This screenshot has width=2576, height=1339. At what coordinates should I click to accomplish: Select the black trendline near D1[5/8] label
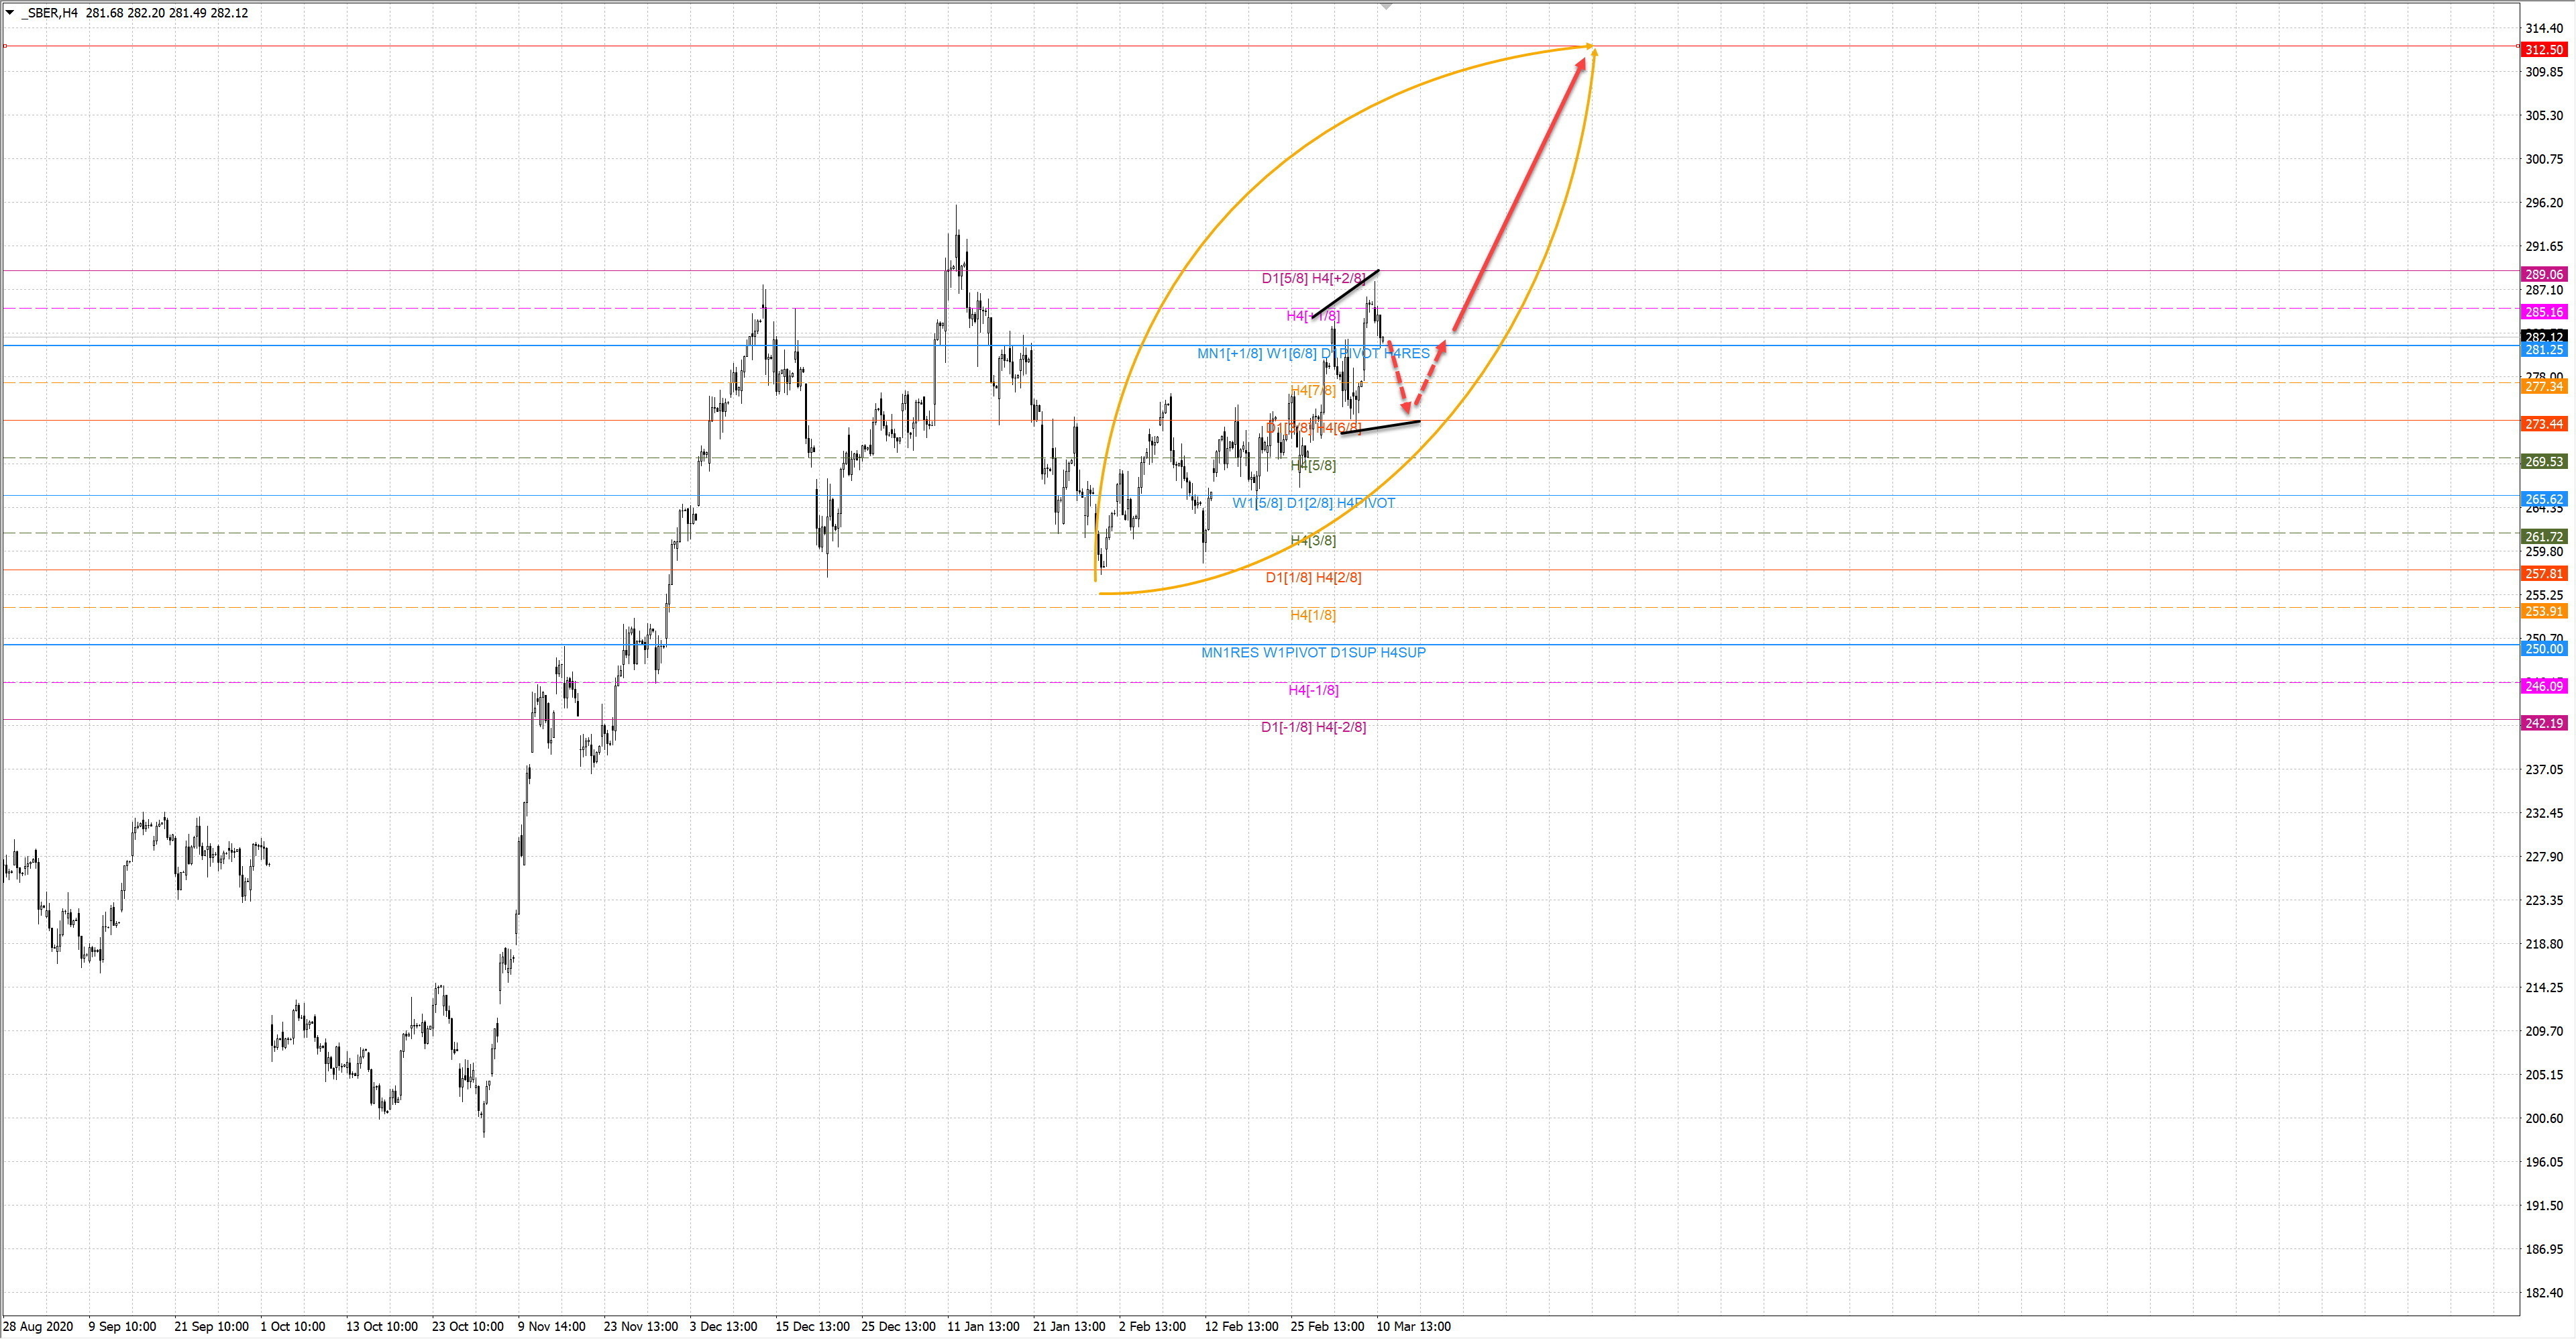pyautogui.click(x=1345, y=293)
